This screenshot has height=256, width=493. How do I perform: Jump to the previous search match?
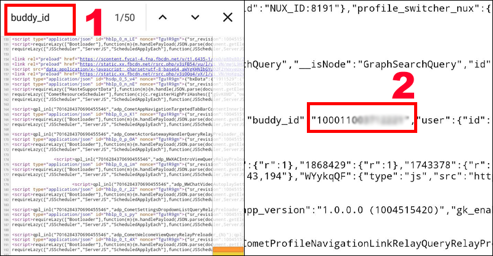[x=163, y=18]
